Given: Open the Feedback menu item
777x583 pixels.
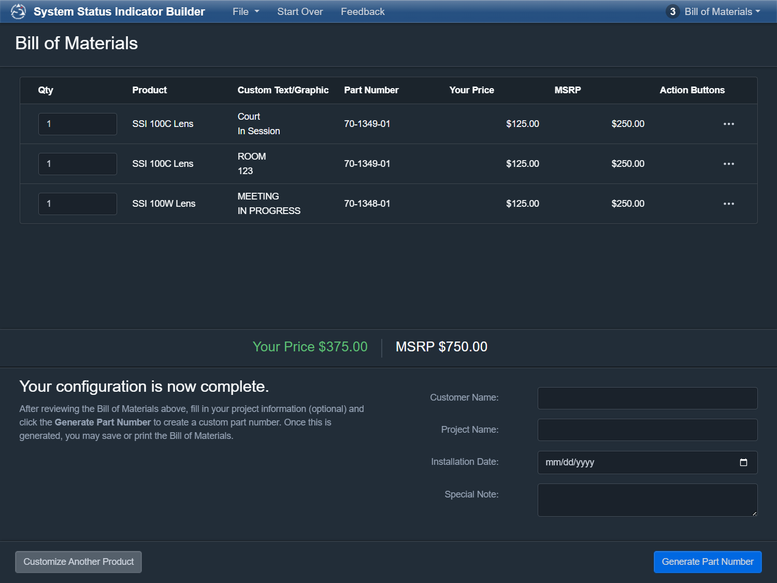Looking at the screenshot, I should [363, 11].
